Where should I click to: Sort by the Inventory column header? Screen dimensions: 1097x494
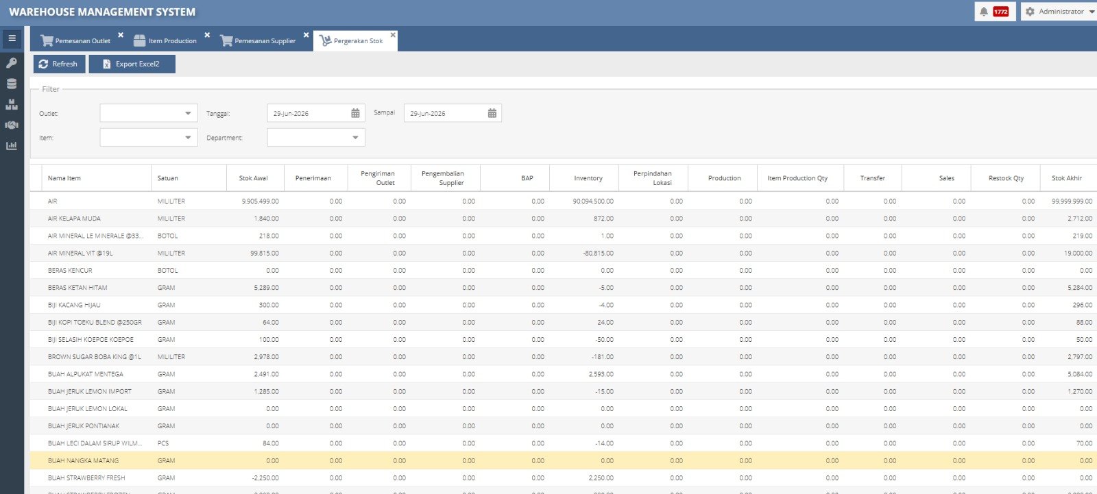584,178
